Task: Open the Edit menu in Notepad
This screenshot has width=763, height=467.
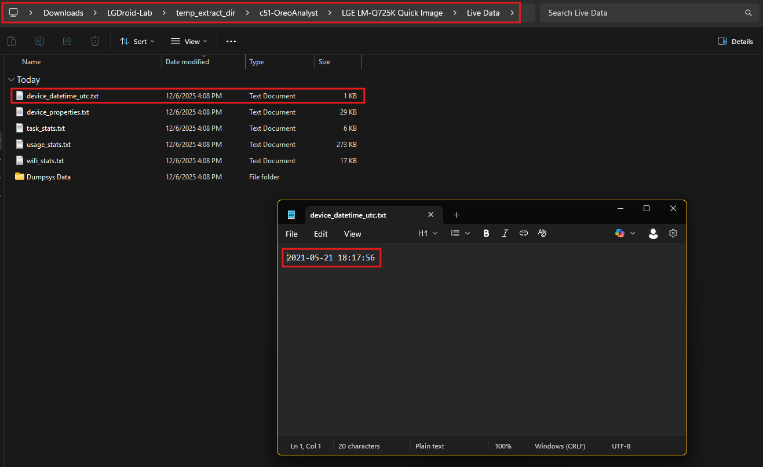Action: tap(320, 234)
